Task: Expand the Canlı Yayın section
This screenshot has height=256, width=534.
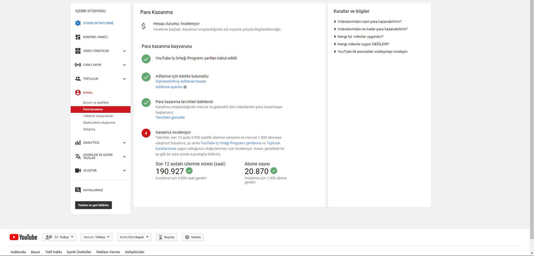Action: 124,65
